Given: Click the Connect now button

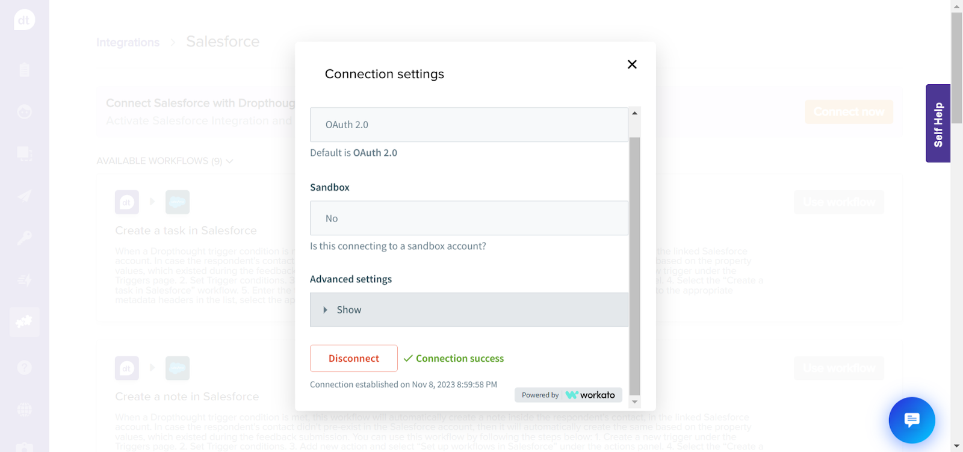Looking at the screenshot, I should [849, 112].
